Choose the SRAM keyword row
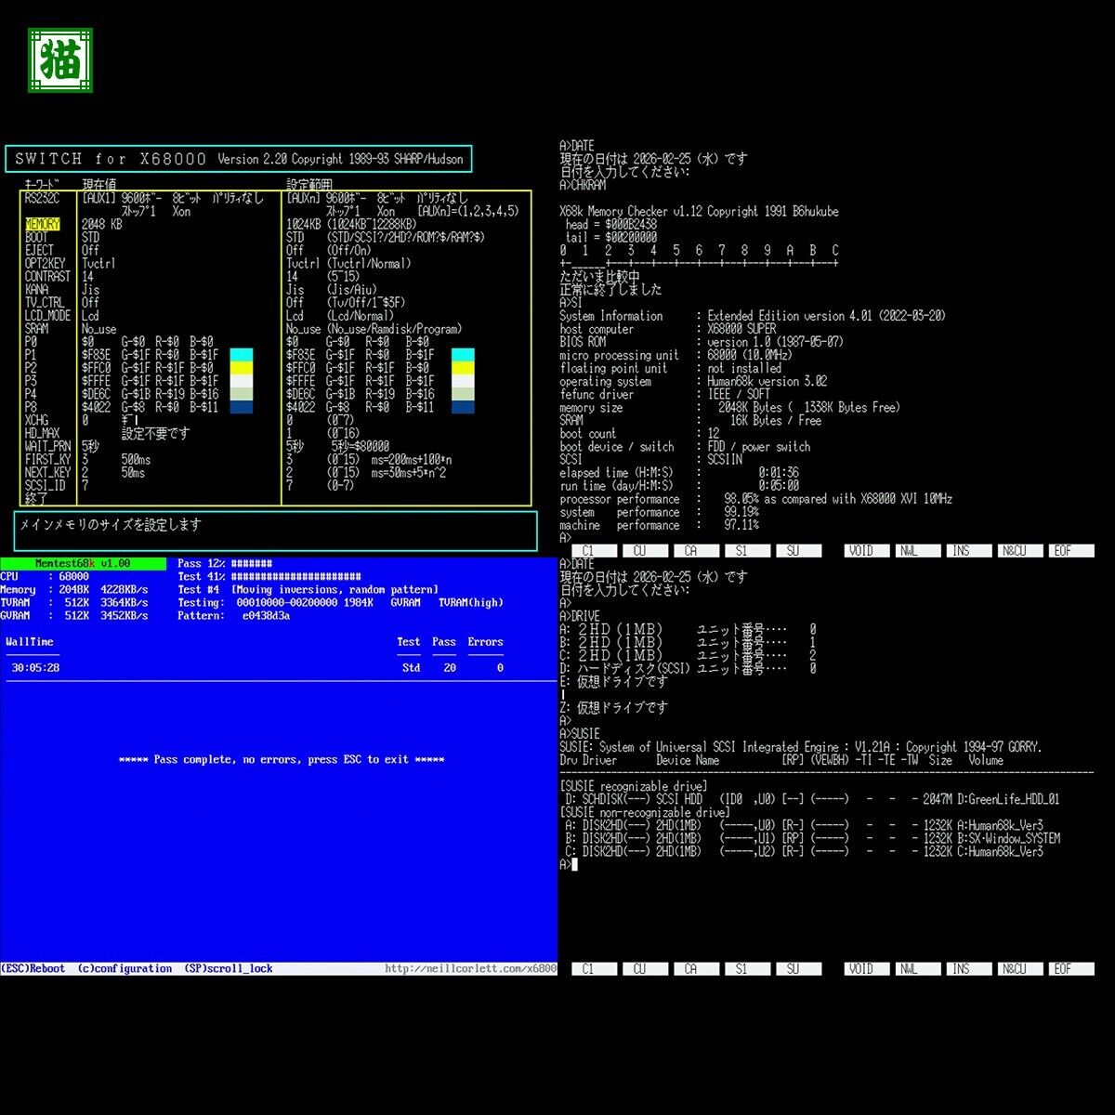The width and height of the screenshot is (1115, 1115). coord(36,328)
